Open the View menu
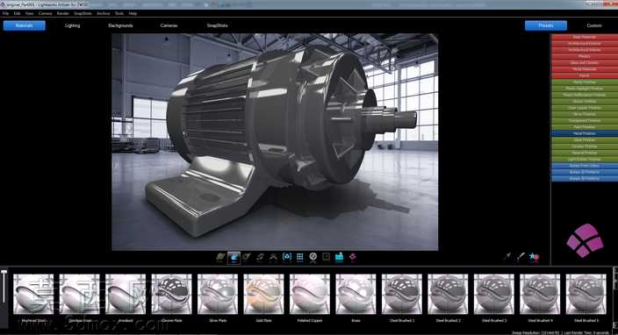618x335 pixels. pyautogui.click(x=30, y=13)
